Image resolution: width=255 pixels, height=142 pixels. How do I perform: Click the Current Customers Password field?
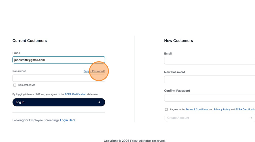51,78
